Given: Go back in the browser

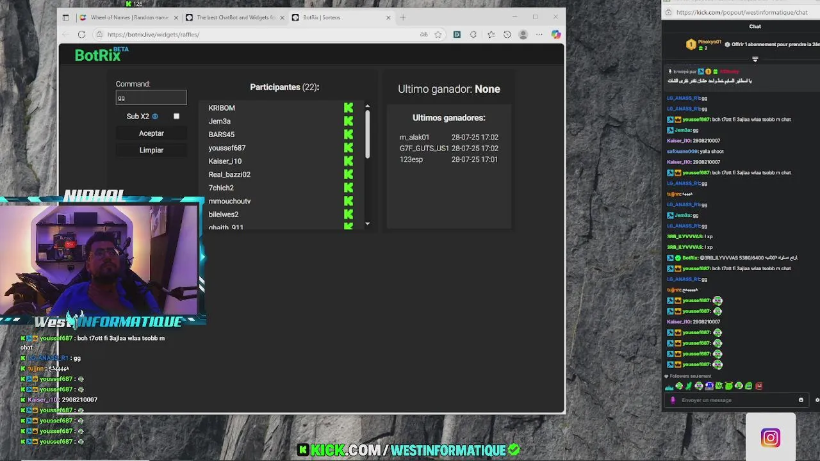Looking at the screenshot, I should (x=66, y=35).
